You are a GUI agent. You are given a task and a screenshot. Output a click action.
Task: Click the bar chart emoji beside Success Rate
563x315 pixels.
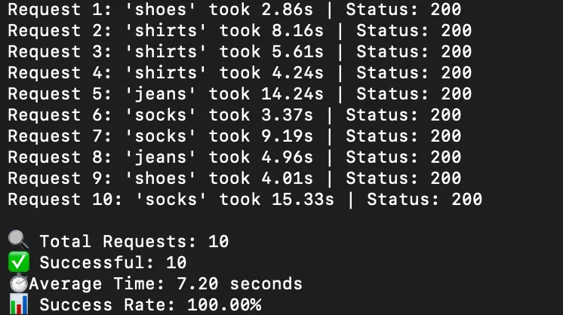pos(19,305)
